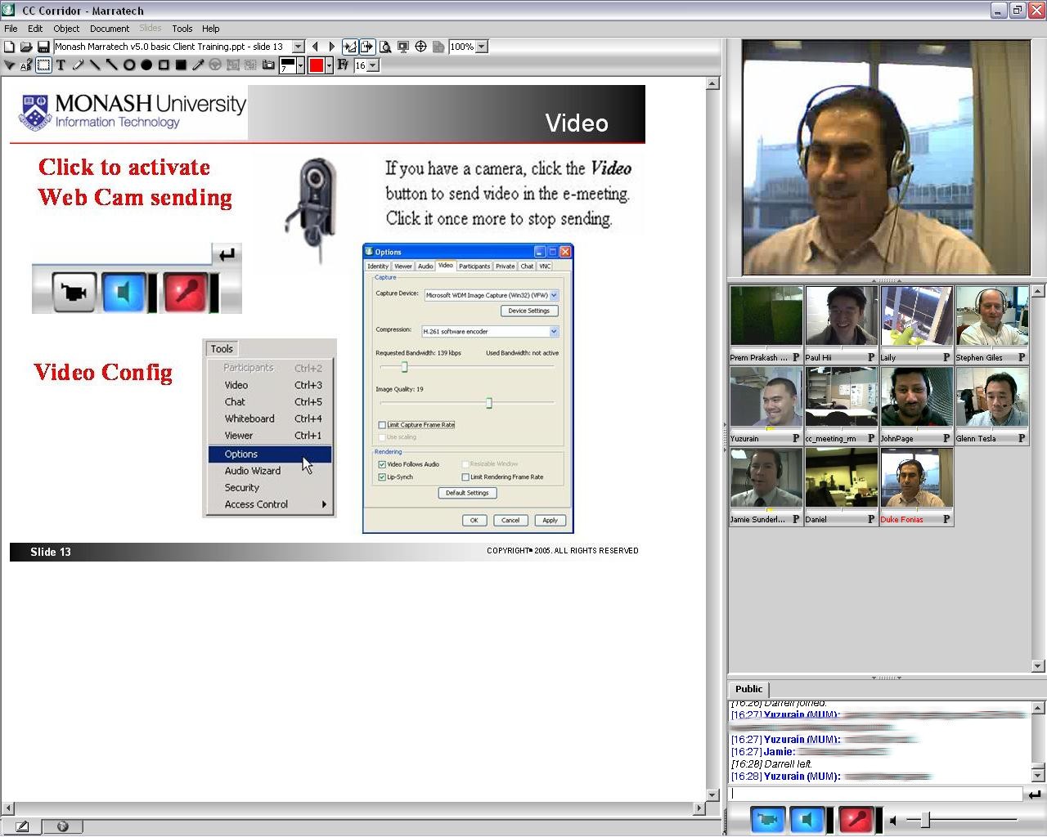Viewport: 1047px width, 837px height.
Task: Click the speaker volume slider handle
Action: click(x=924, y=820)
